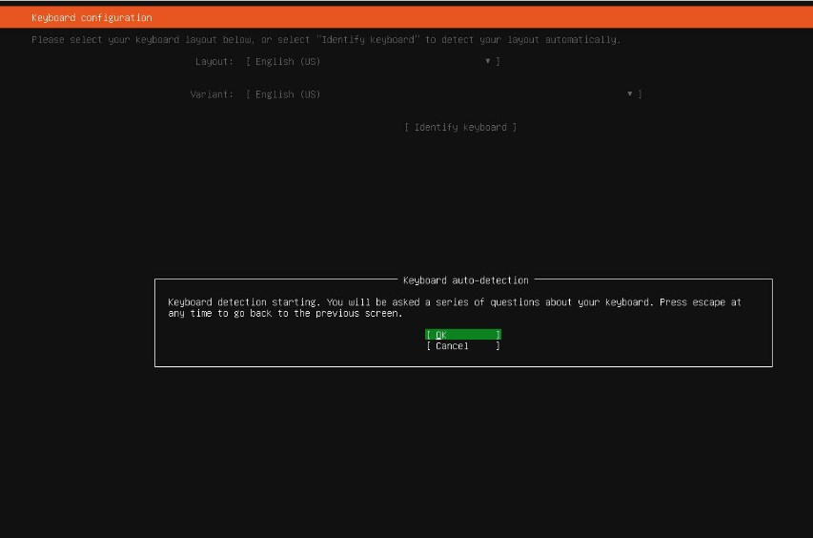Click the closing bracket of the OK button
This screenshot has height=538, width=813.
point(498,335)
